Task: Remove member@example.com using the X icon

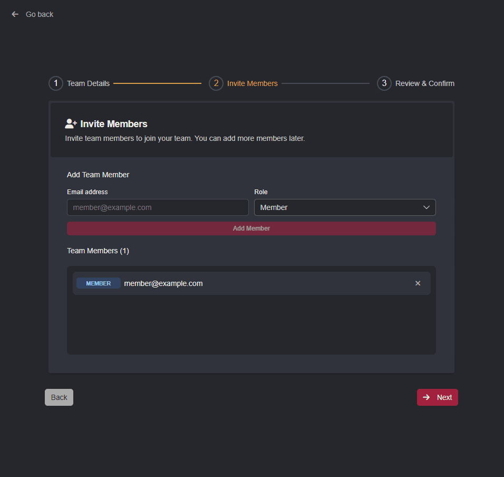Action: [x=418, y=283]
